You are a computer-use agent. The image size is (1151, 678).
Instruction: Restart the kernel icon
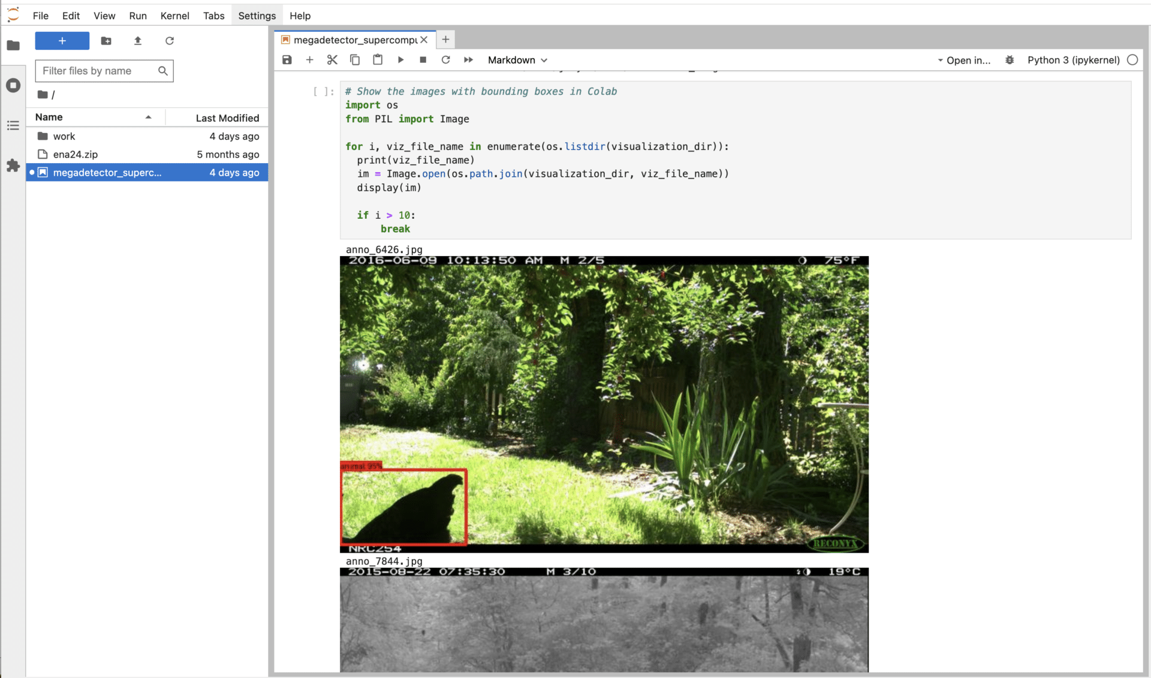coord(445,60)
